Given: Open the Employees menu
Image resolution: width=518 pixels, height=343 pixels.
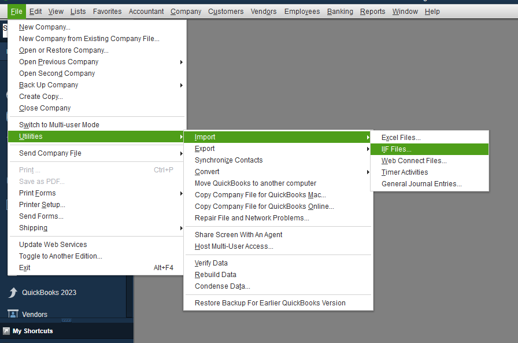Looking at the screenshot, I should point(302,12).
